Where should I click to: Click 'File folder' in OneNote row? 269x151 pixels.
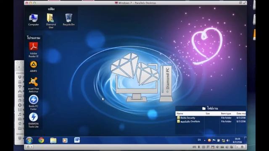click(226, 121)
